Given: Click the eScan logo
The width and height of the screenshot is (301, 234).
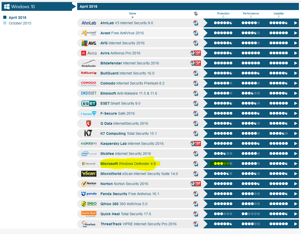Looking at the screenshot, I should coord(89,174).
